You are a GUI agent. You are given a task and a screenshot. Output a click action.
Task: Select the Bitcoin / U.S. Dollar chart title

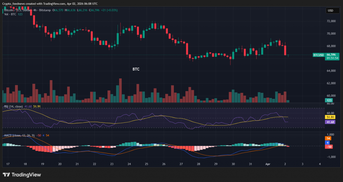[17, 10]
